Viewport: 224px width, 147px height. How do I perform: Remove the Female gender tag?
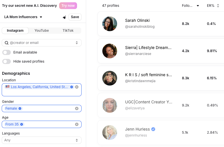click(20, 108)
